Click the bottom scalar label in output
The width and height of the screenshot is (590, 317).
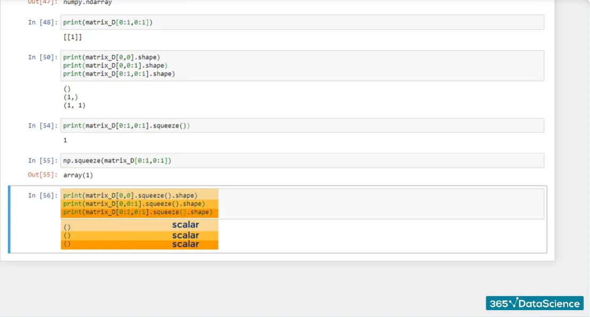click(185, 244)
